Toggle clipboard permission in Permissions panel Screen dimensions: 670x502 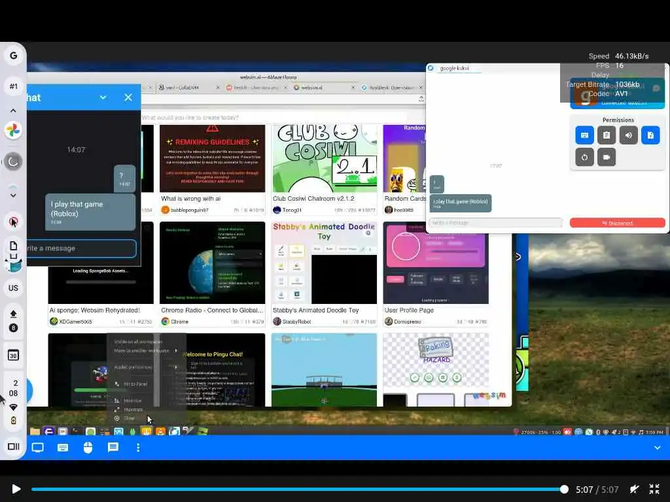point(607,135)
